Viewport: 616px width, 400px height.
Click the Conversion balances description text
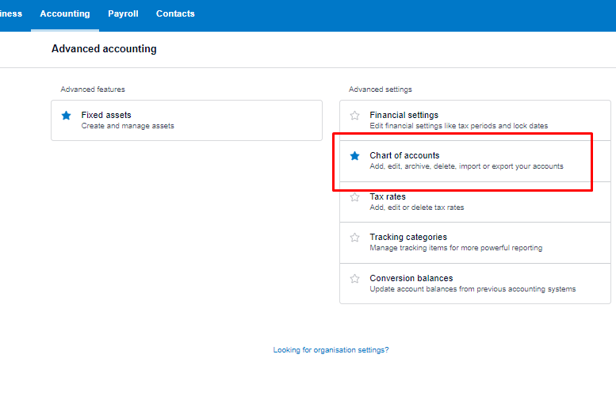tap(473, 289)
